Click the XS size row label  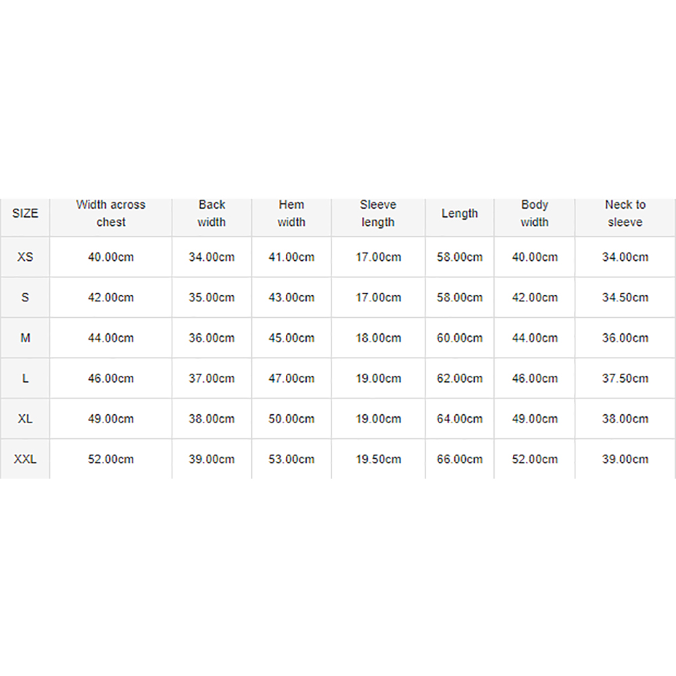(25, 257)
